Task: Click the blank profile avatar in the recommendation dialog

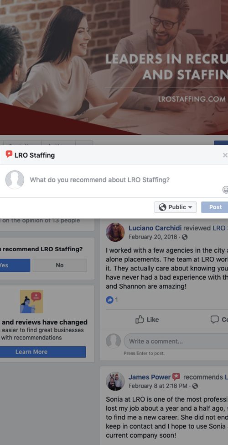Action: [x=15, y=180]
